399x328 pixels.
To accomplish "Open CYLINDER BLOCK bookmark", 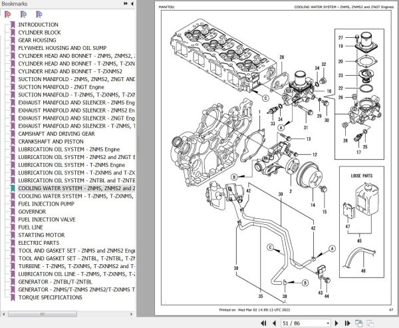I will (39, 33).
